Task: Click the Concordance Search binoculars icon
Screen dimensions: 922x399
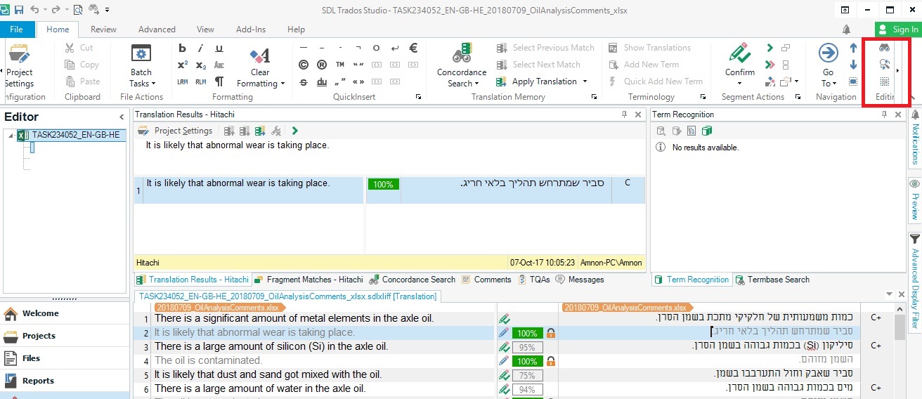Action: coord(462,53)
